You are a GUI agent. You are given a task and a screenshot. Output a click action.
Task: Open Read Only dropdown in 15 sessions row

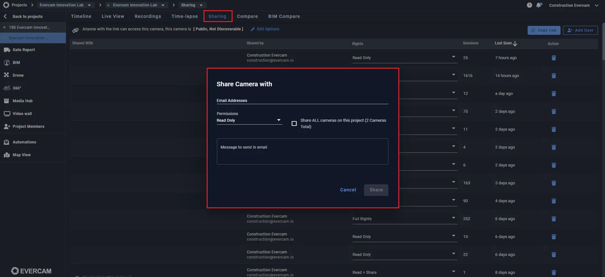(x=405, y=237)
